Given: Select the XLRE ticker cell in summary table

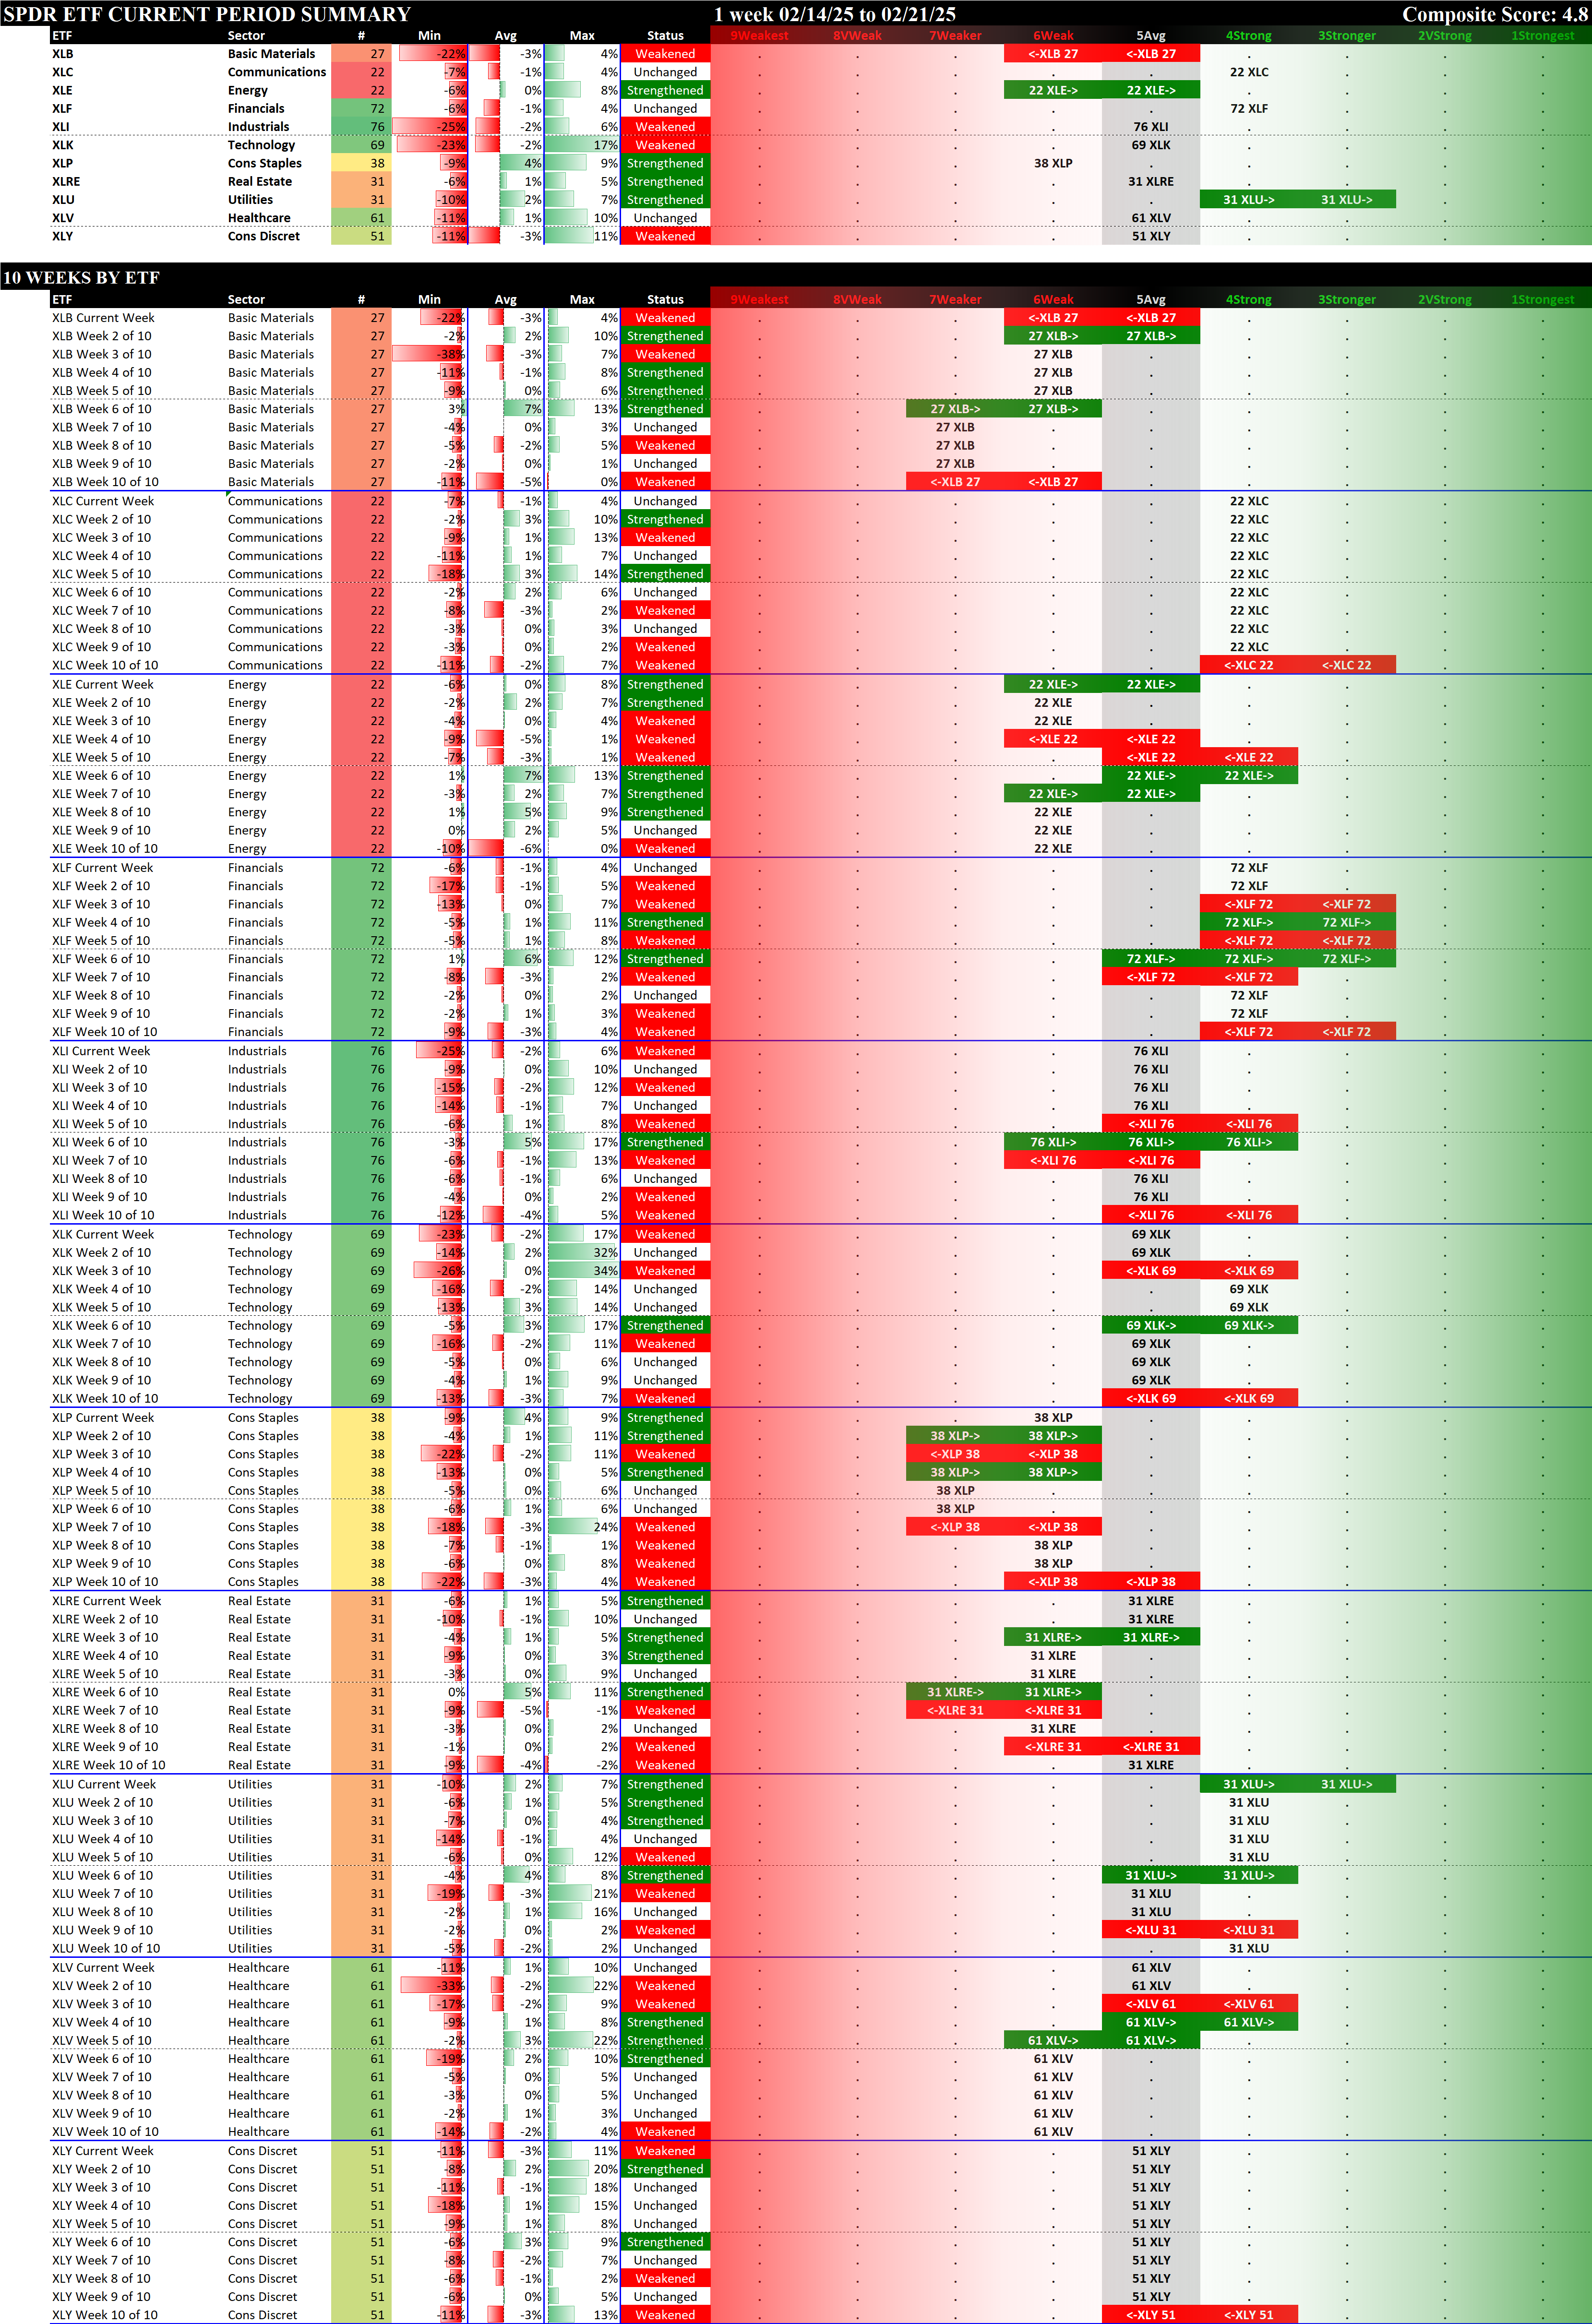Looking at the screenshot, I should pyautogui.click(x=66, y=182).
